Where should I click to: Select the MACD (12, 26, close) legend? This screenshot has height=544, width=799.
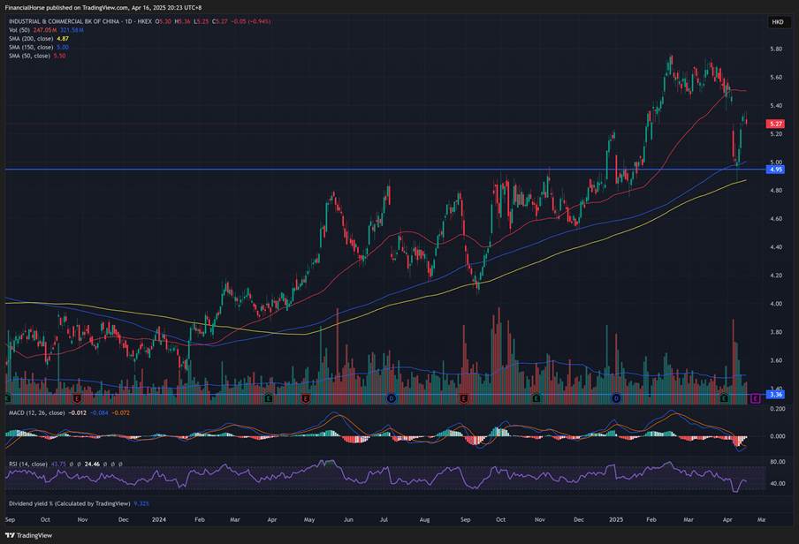click(37, 412)
